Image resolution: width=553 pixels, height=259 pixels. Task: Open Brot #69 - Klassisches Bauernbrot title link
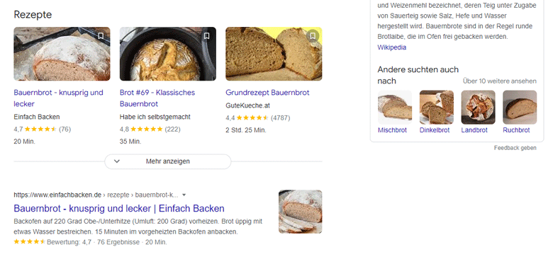coord(157,98)
